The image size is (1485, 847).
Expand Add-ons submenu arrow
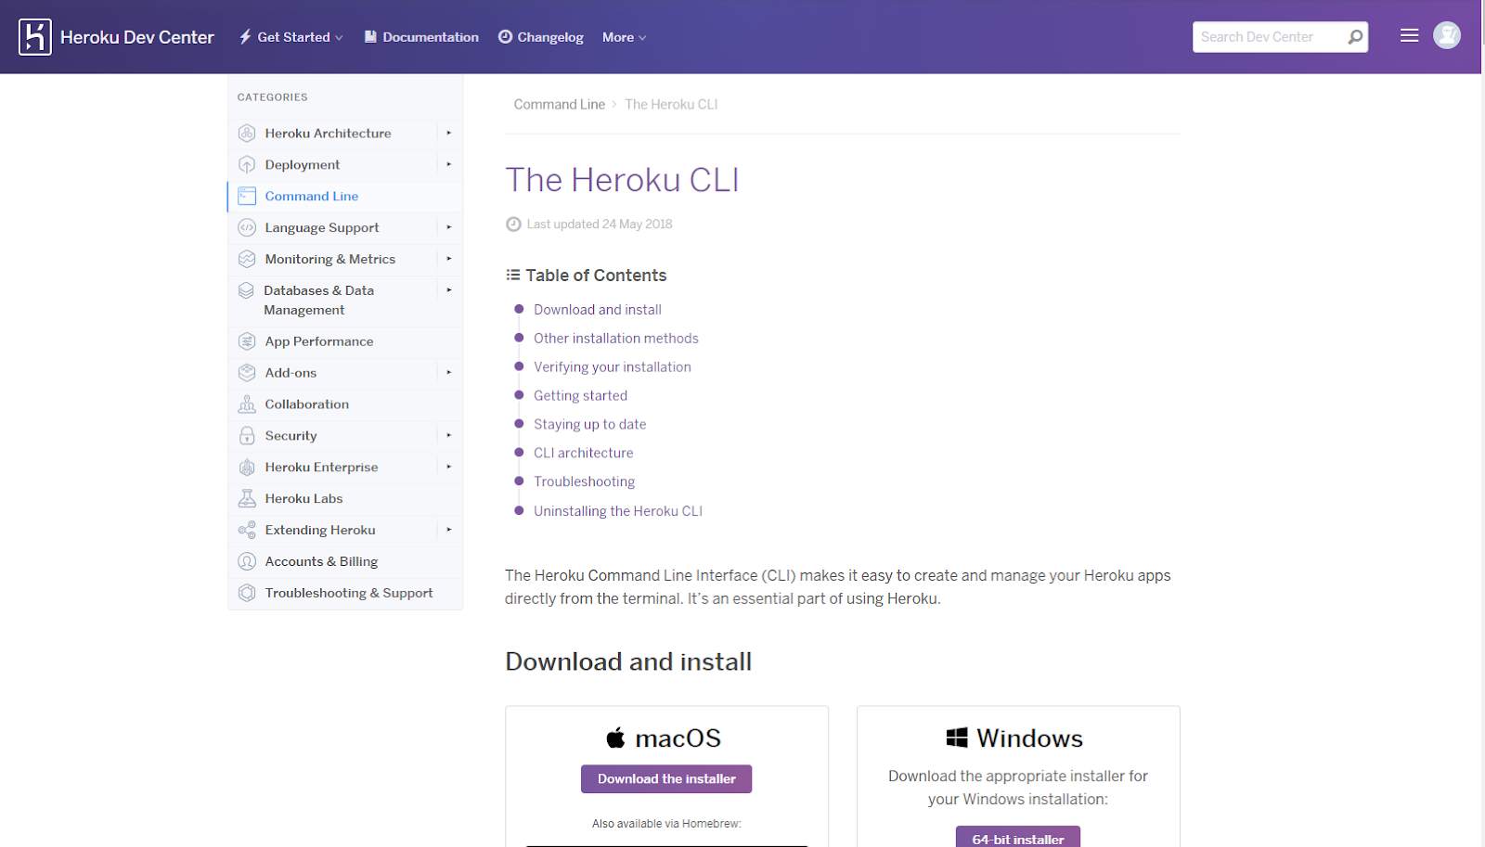pos(449,373)
